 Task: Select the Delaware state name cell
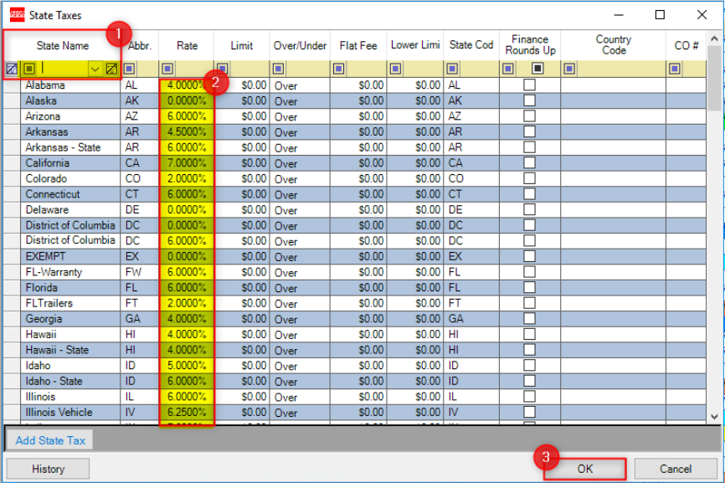click(x=70, y=209)
